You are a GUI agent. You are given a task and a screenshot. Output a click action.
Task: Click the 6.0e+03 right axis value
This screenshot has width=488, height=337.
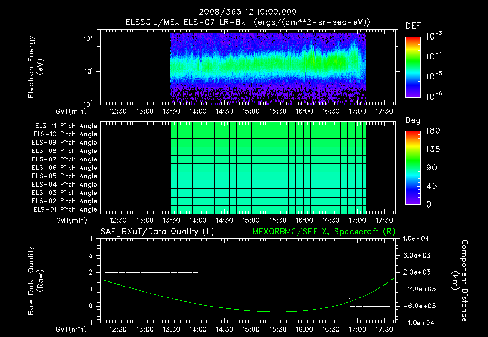click(417, 255)
